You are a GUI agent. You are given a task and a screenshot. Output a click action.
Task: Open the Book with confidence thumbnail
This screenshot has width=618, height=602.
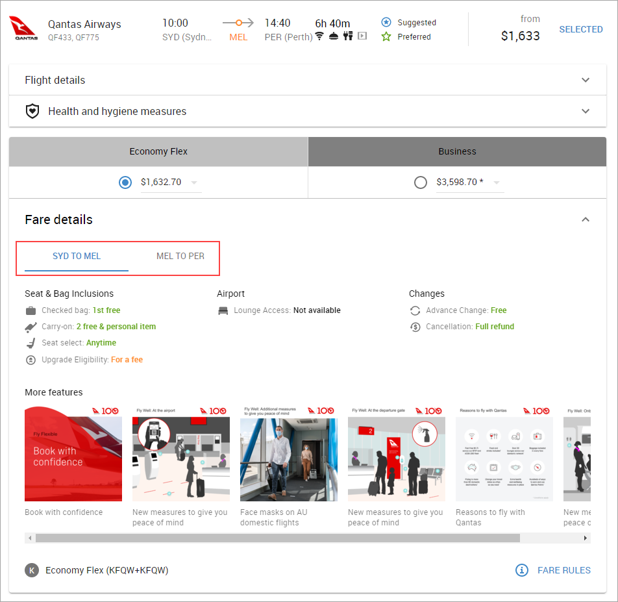coord(73,454)
